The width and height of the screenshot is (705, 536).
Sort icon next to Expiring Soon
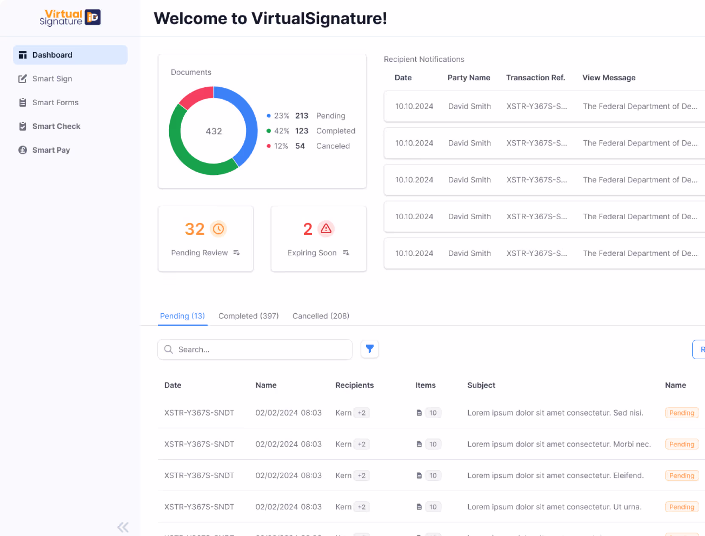click(346, 253)
